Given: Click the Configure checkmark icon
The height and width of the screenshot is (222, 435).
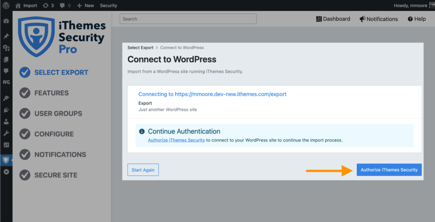Looking at the screenshot, I should coord(25,134).
